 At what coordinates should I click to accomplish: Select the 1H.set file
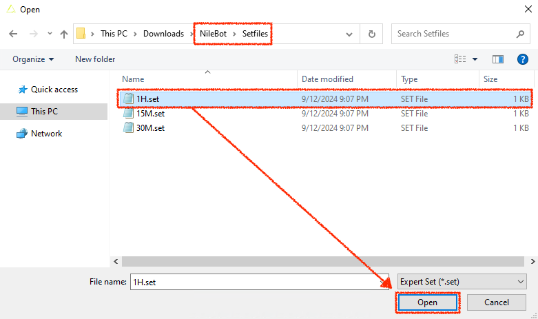pyautogui.click(x=324, y=99)
